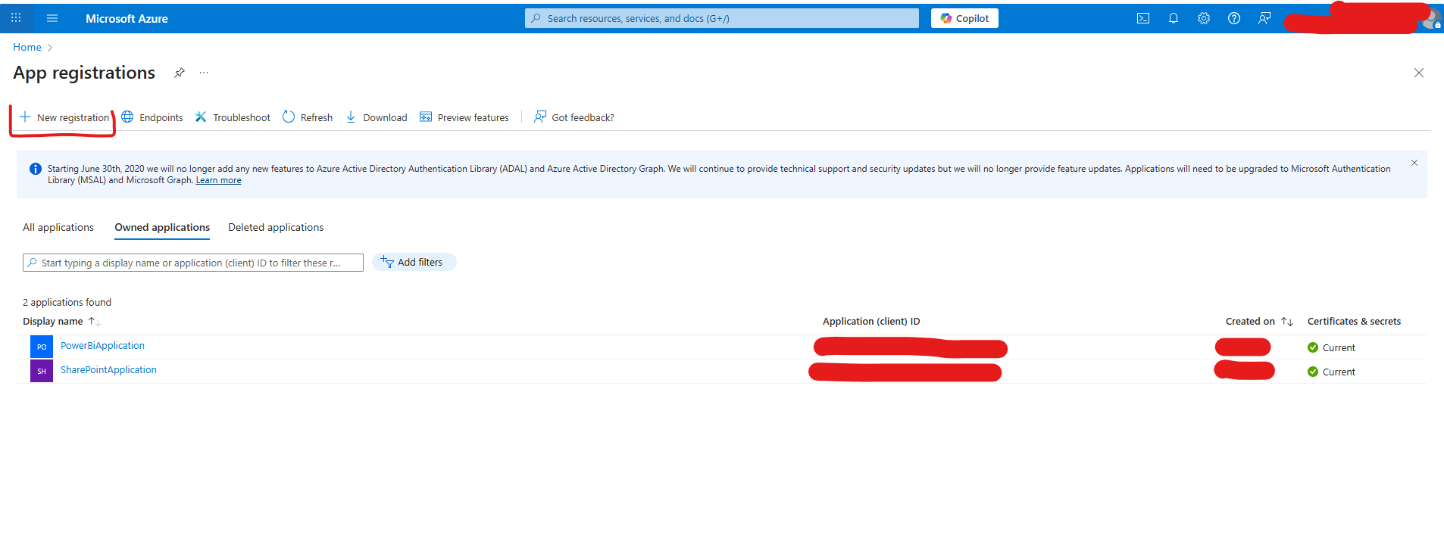Open Cloud Shell from the top bar
1444x554 pixels.
1143,18
